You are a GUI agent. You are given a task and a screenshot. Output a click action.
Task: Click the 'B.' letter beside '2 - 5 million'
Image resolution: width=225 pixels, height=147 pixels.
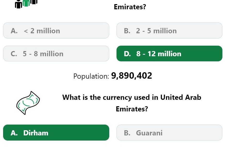(x=127, y=31)
